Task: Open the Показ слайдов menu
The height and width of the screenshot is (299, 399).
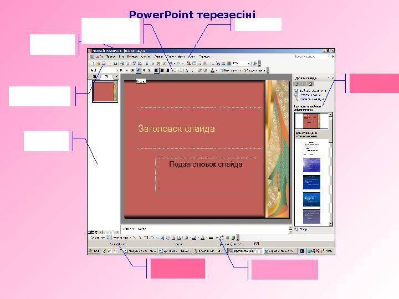Action: (176, 56)
